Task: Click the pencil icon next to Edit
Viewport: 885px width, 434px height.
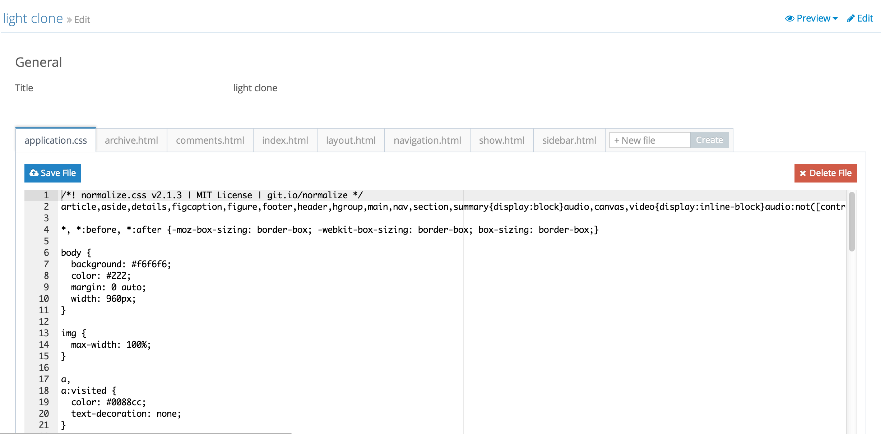Action: [x=850, y=18]
